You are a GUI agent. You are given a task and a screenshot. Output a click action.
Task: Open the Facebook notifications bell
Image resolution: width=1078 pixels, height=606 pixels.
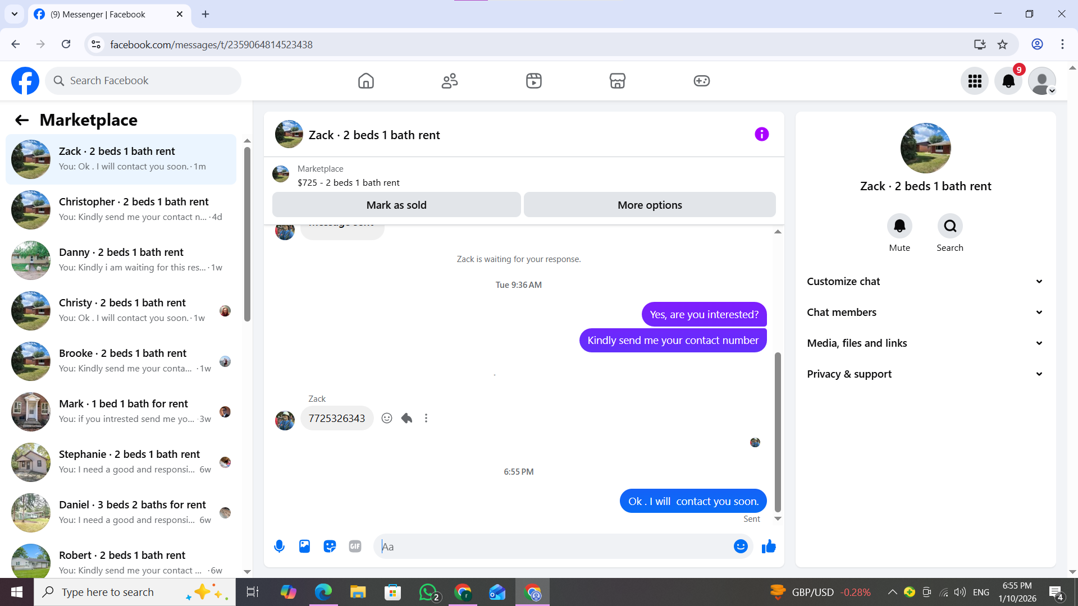click(x=1008, y=81)
